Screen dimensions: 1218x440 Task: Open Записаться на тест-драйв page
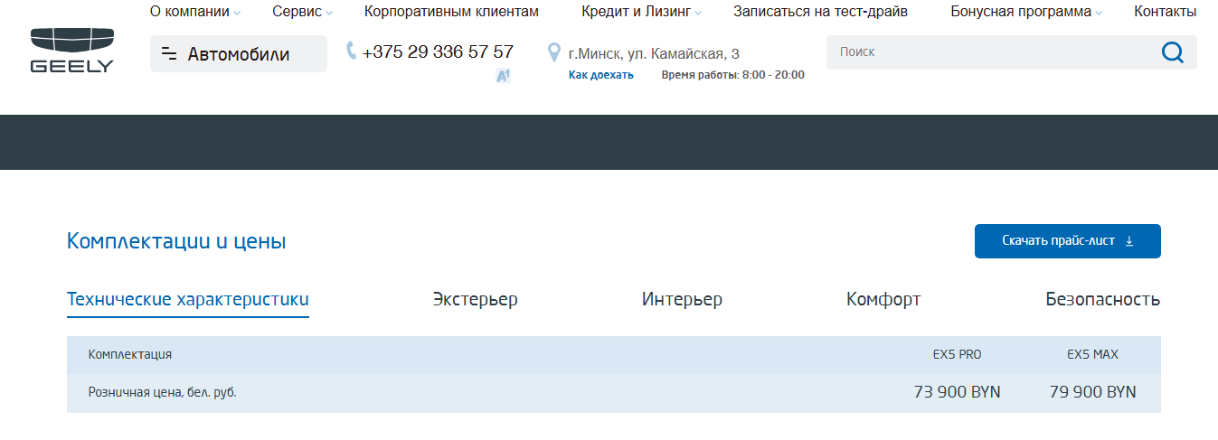[x=820, y=12]
